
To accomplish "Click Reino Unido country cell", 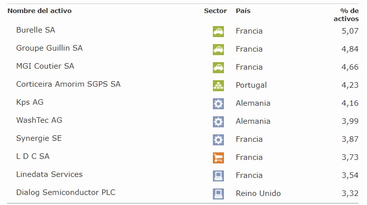I will point(258,193).
